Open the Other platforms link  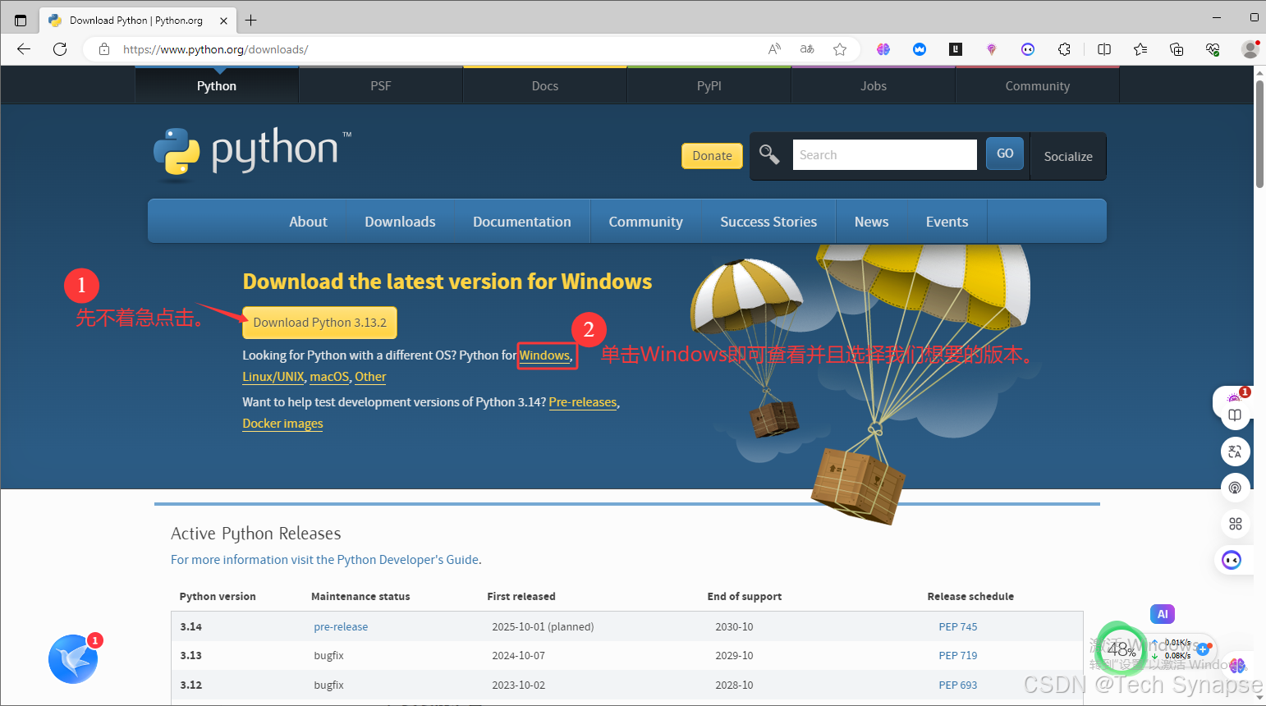point(370,377)
